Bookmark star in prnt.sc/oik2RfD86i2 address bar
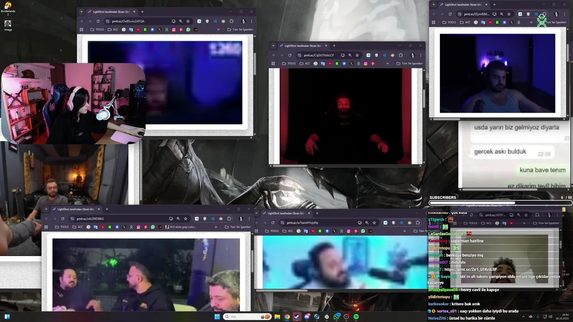This screenshot has width=573, height=322. [186, 219]
